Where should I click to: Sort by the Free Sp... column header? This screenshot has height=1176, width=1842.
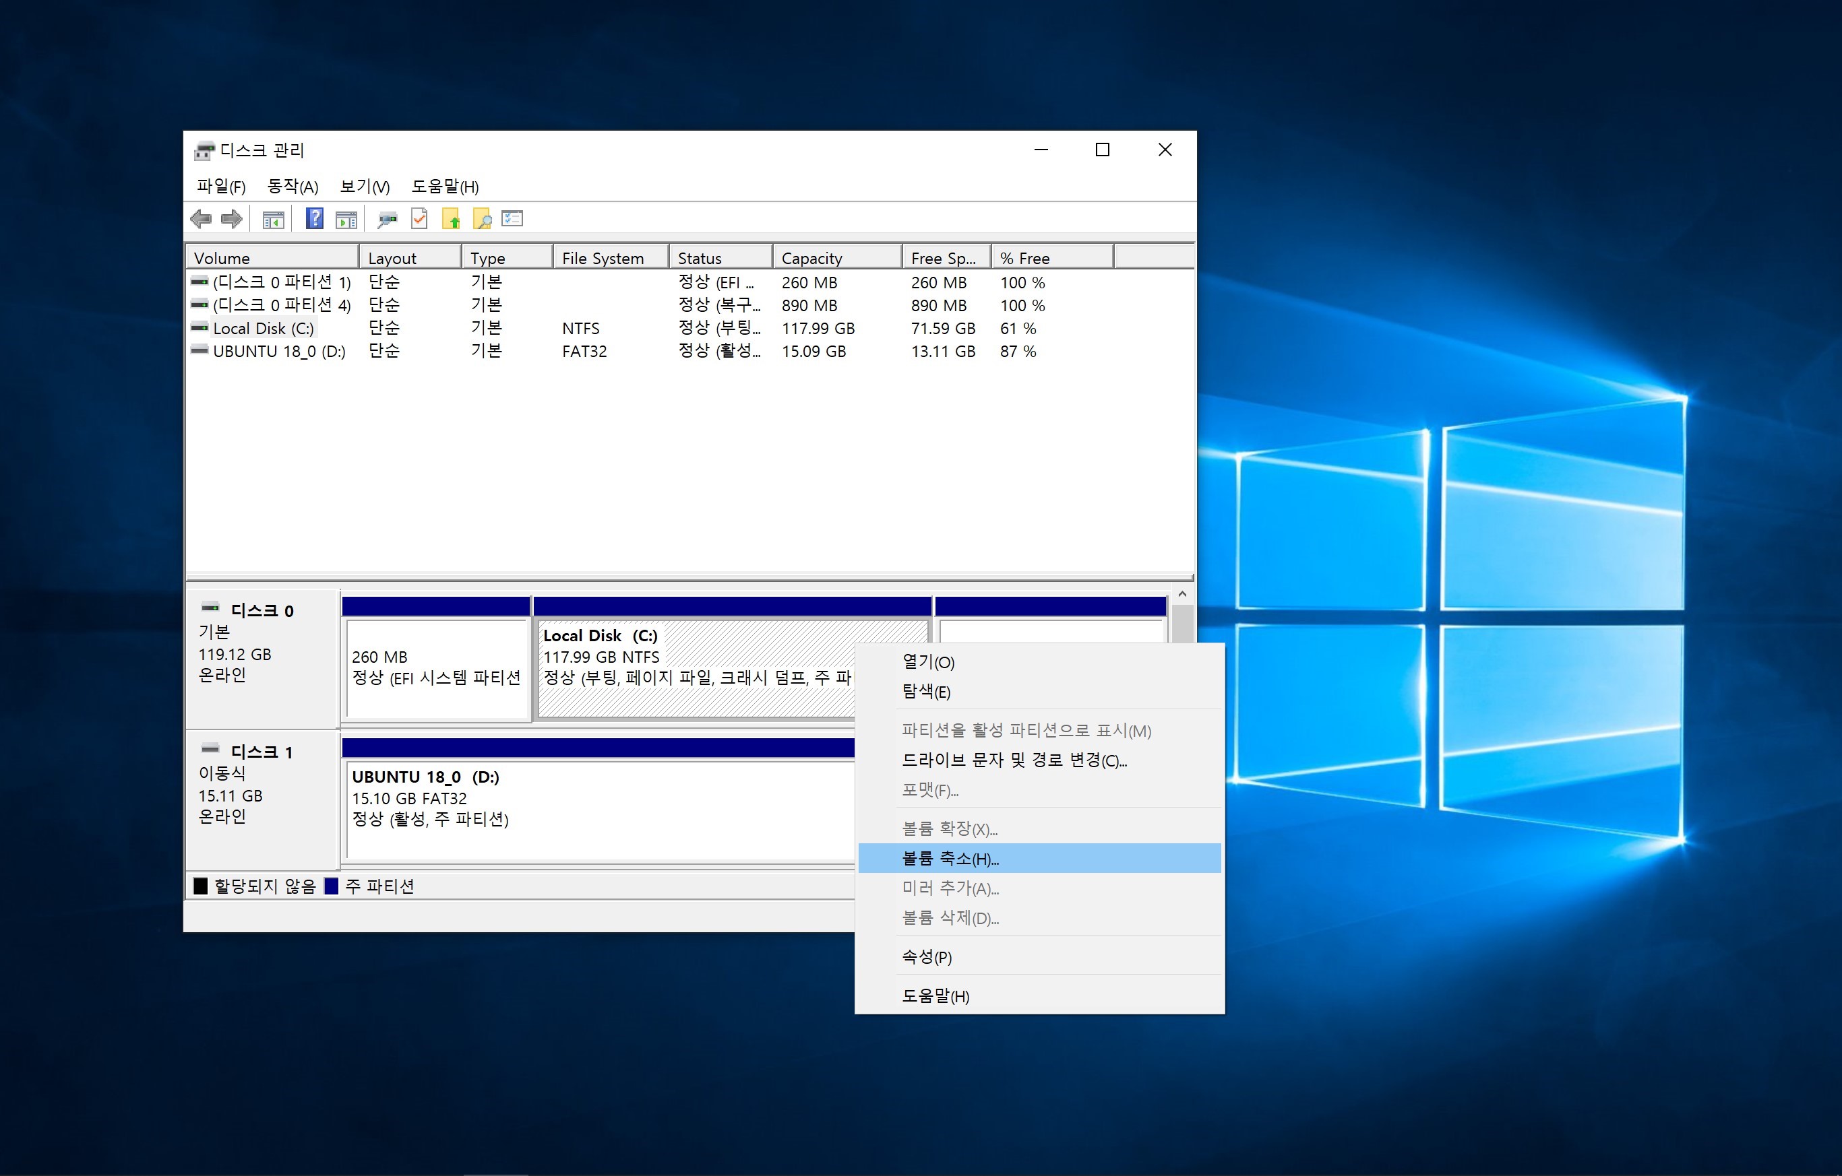(948, 258)
